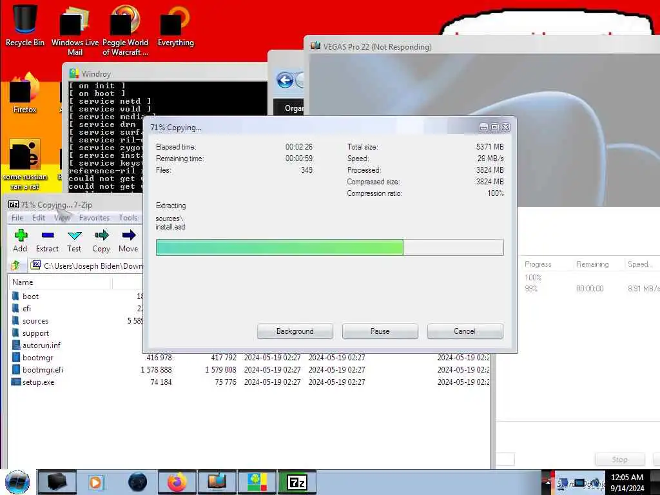Image resolution: width=660 pixels, height=495 pixels.
Task: Select the bootmgr.efi file in 7-Zip
Action: pos(43,369)
